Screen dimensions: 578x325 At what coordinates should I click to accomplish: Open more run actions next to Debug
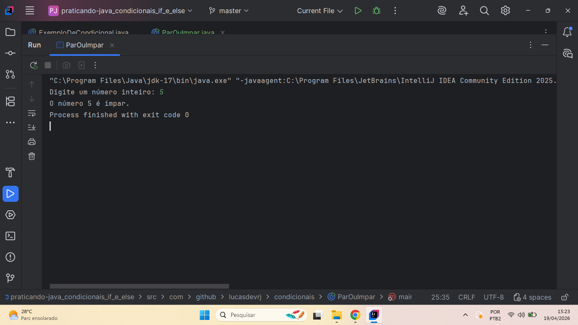395,11
